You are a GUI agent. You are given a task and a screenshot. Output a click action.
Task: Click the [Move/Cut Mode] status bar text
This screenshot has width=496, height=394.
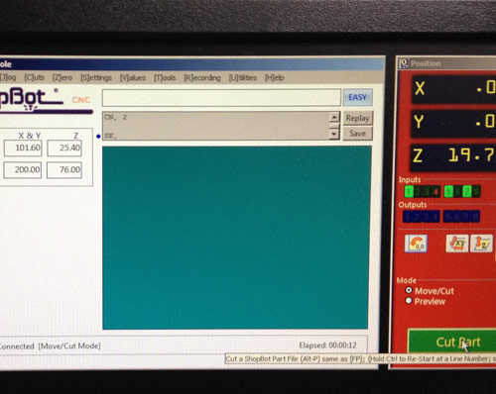pyautogui.click(x=69, y=345)
